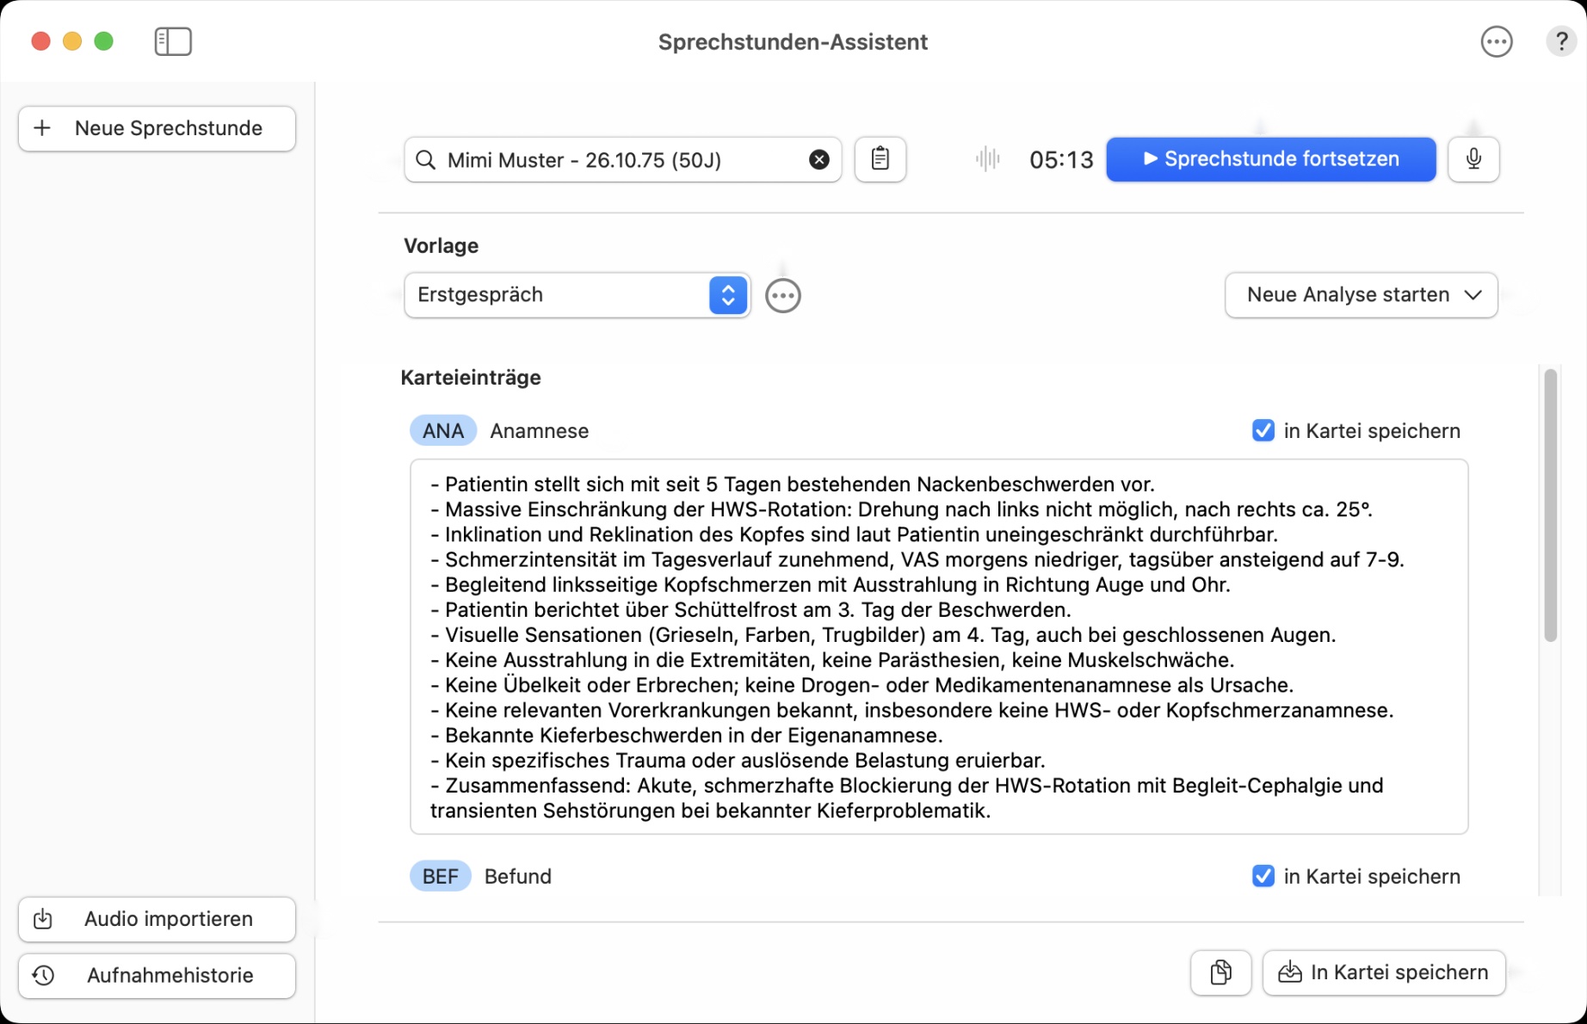The image size is (1587, 1024).
Task: Click the 05:13 recording timer
Action: (x=1061, y=159)
